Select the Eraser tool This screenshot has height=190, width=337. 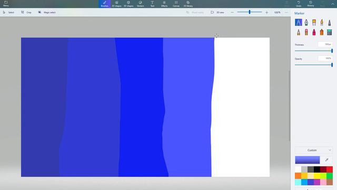tap(306, 32)
